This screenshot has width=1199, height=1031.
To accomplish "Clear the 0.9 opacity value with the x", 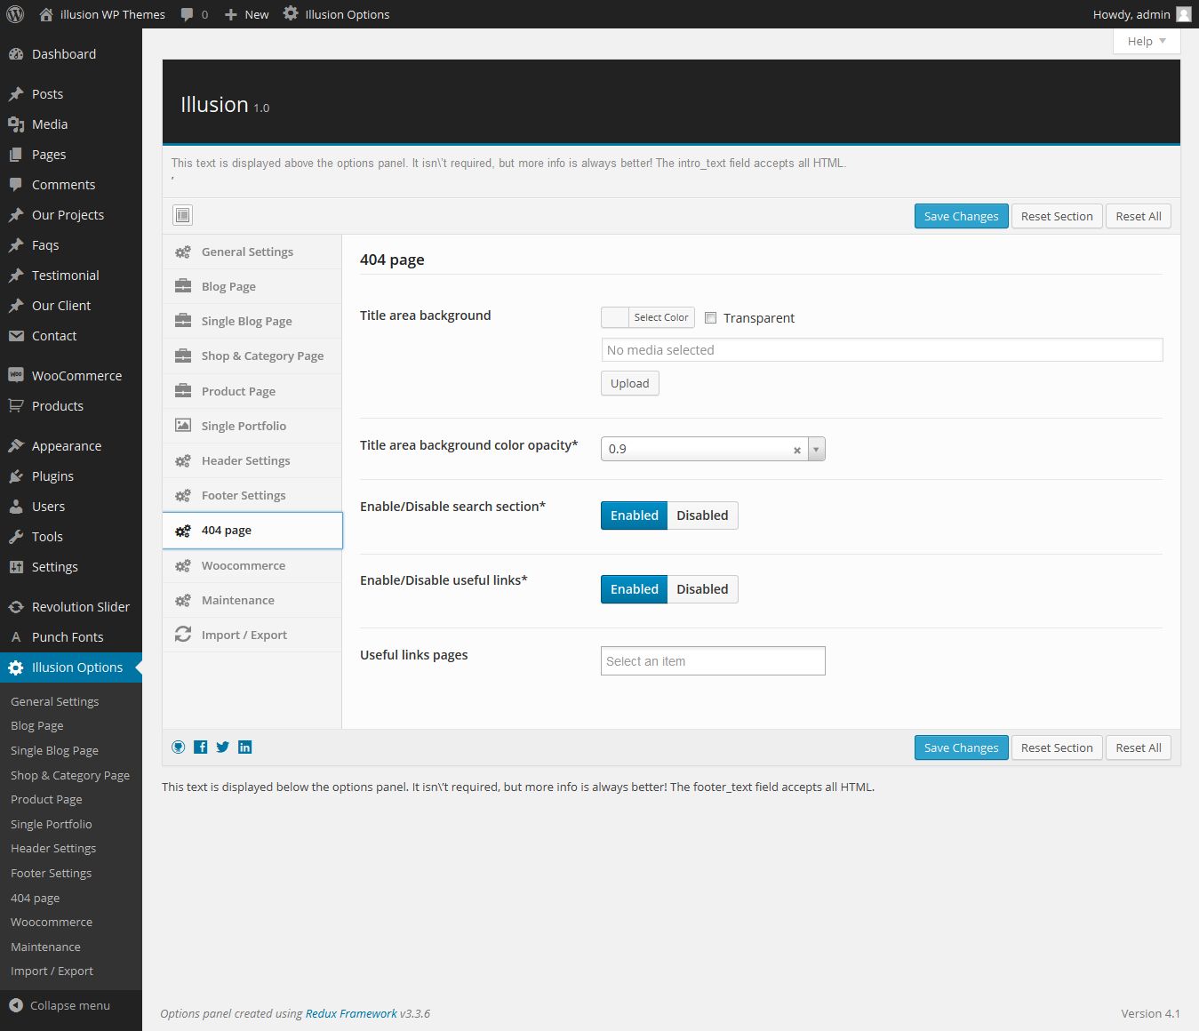I will (797, 450).
